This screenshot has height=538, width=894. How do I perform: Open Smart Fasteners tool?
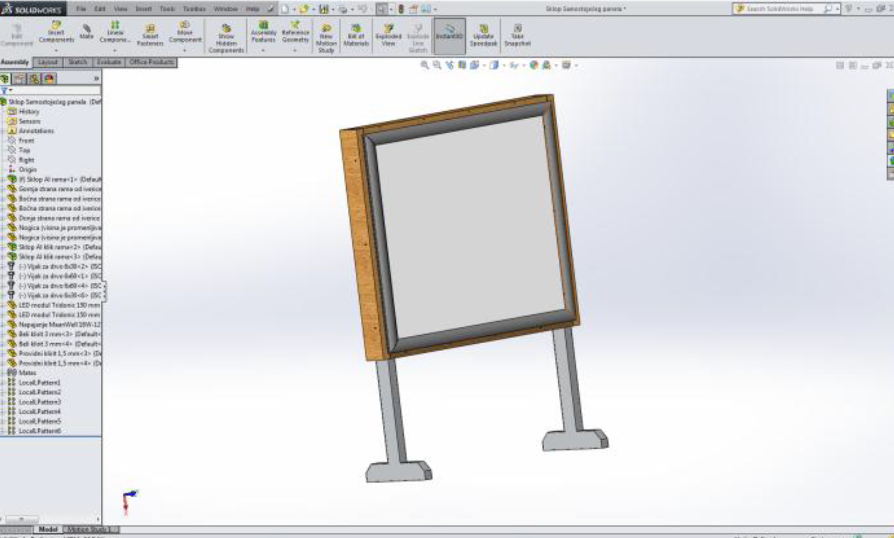pos(150,34)
